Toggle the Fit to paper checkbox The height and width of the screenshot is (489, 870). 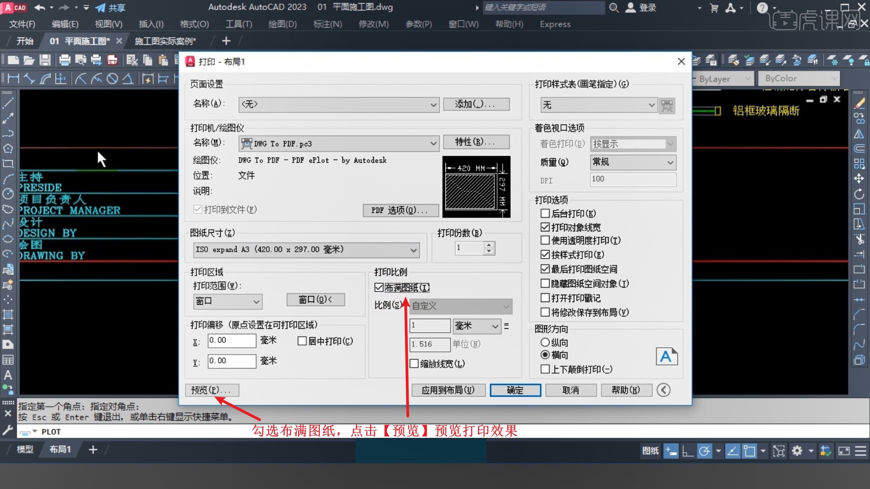(379, 288)
